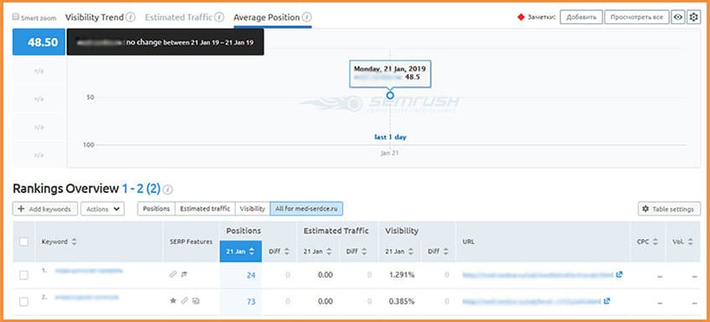Click the featured snippet icon in row 1
This screenshot has height=322, width=710.
(x=184, y=274)
